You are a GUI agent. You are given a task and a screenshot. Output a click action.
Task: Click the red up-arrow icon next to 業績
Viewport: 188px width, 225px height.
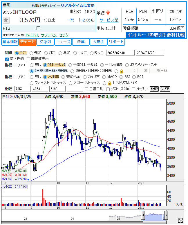pyautogui.click(x=108, y=12)
